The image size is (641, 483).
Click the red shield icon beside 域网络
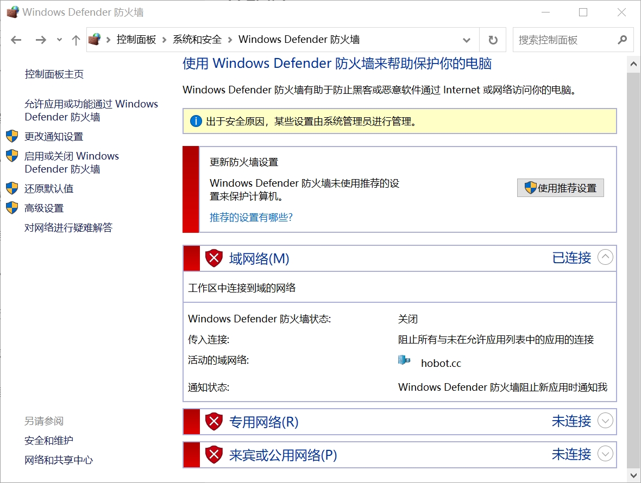coord(214,258)
